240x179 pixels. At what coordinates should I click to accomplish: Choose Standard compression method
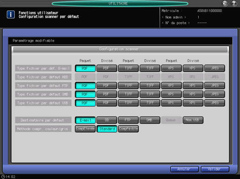pyautogui.click(x=107, y=129)
